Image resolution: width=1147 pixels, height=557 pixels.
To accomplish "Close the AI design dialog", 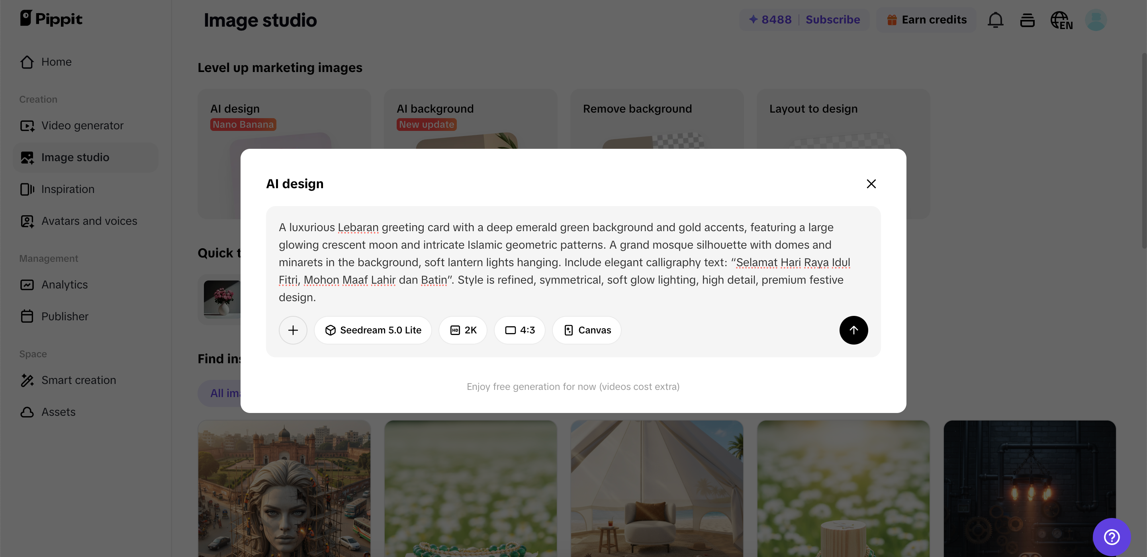I will (x=871, y=184).
